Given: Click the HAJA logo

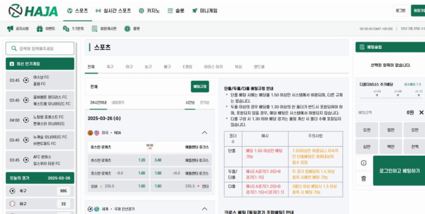Looking at the screenshot, I should click(x=33, y=11).
